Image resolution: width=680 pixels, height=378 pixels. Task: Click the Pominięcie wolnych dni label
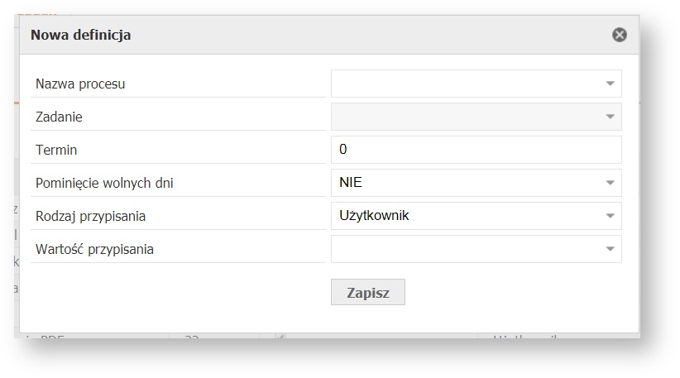coord(104,183)
